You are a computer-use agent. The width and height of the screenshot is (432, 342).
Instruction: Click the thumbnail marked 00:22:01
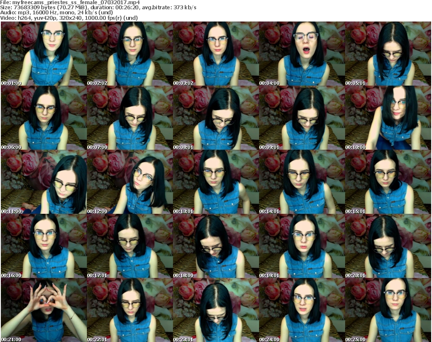coord(130,310)
